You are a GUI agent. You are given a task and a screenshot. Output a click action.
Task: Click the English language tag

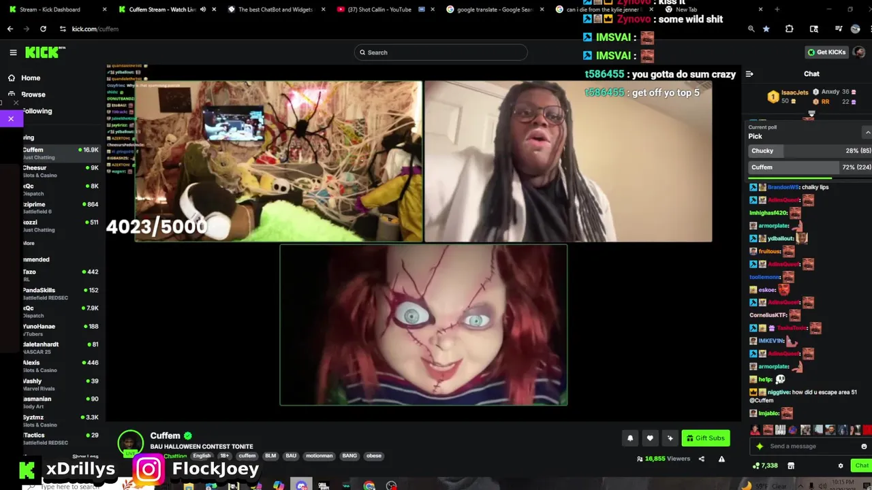click(x=202, y=456)
